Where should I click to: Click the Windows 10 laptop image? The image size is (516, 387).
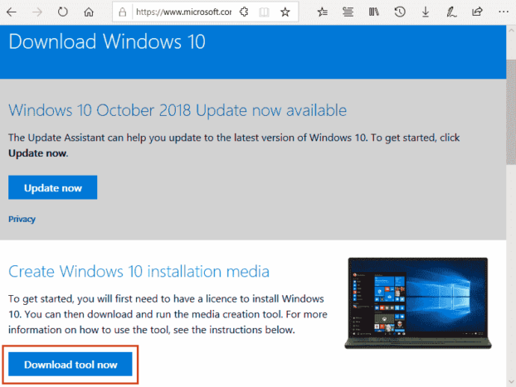[418, 303]
